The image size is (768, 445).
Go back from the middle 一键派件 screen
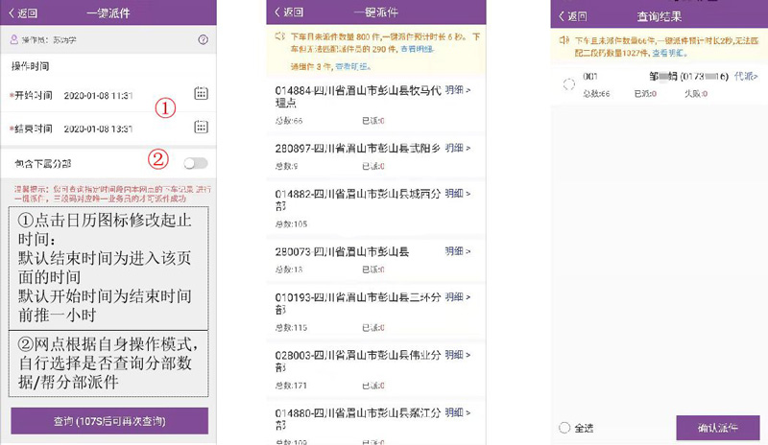coord(289,12)
